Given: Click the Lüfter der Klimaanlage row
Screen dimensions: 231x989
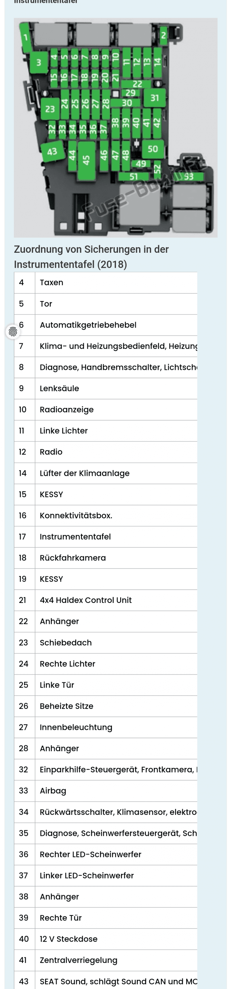Looking at the screenshot, I should pos(106,473).
